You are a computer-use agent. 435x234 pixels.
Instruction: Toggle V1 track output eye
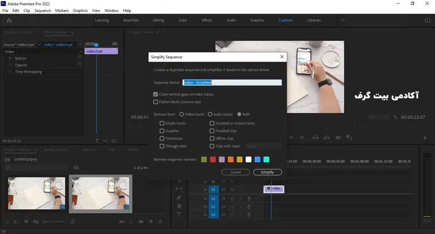232,189
